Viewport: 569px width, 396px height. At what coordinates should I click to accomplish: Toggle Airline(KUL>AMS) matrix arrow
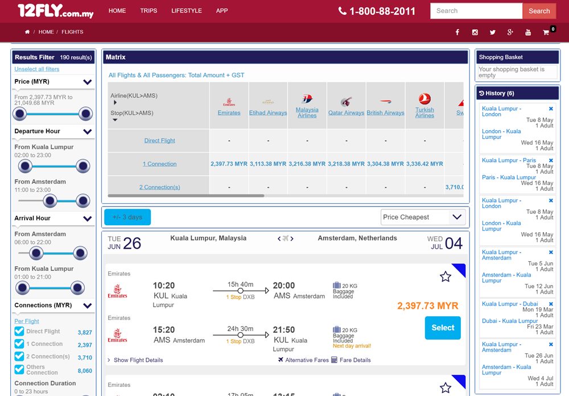point(115,102)
